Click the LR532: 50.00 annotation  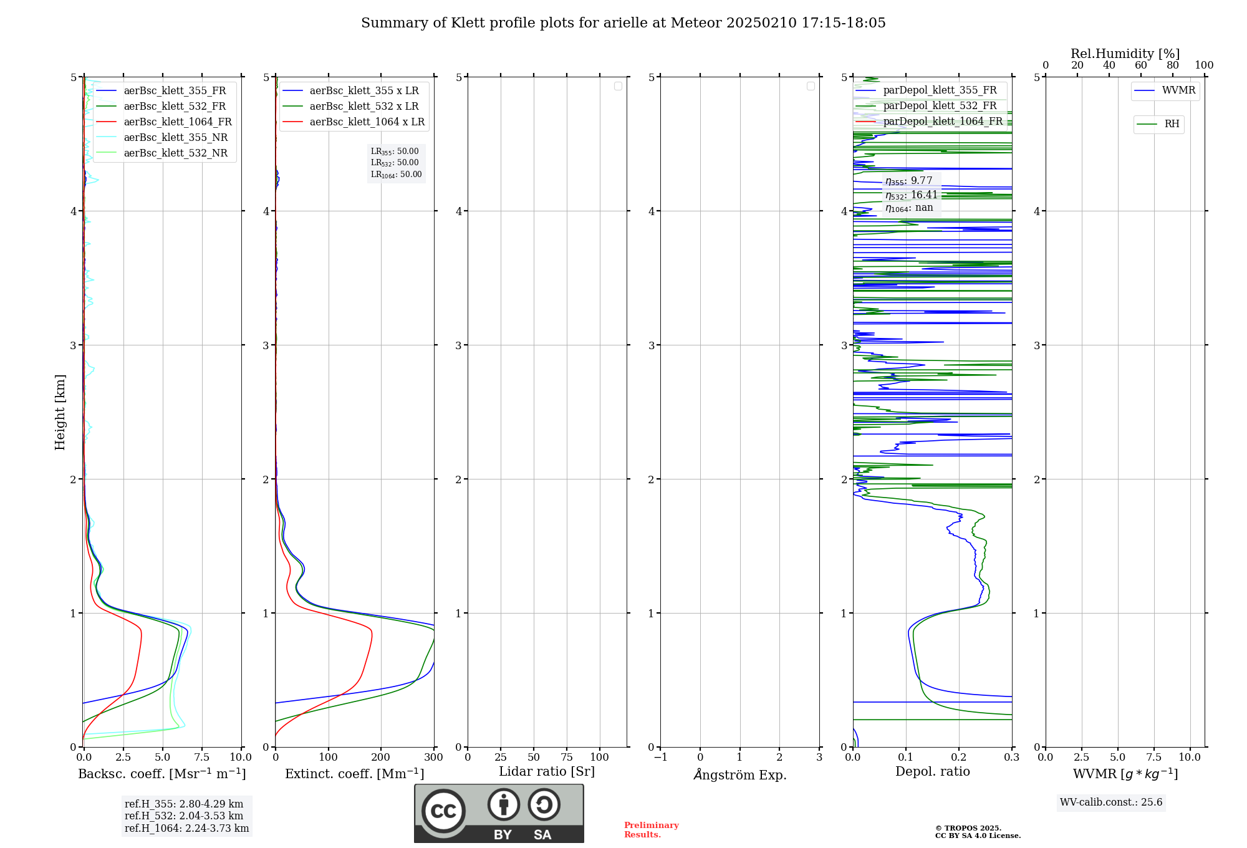395,163
